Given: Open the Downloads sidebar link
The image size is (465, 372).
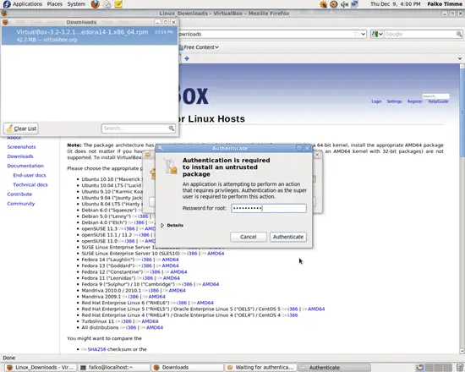Looking at the screenshot, I should (x=20, y=156).
